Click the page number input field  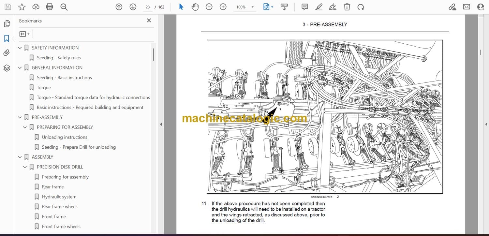(x=148, y=7)
